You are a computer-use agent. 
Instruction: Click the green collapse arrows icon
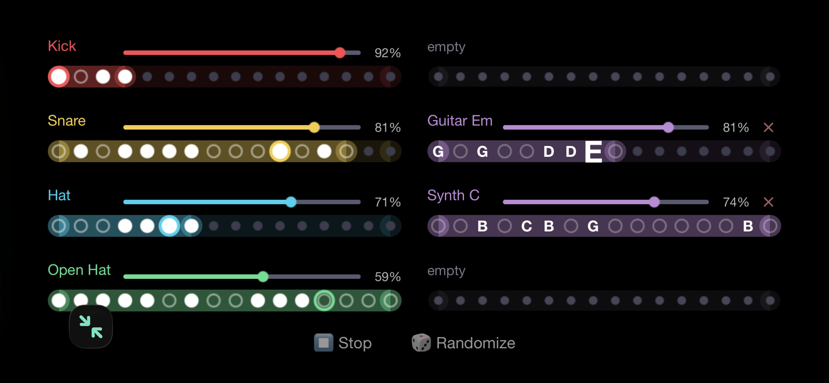[x=91, y=326]
